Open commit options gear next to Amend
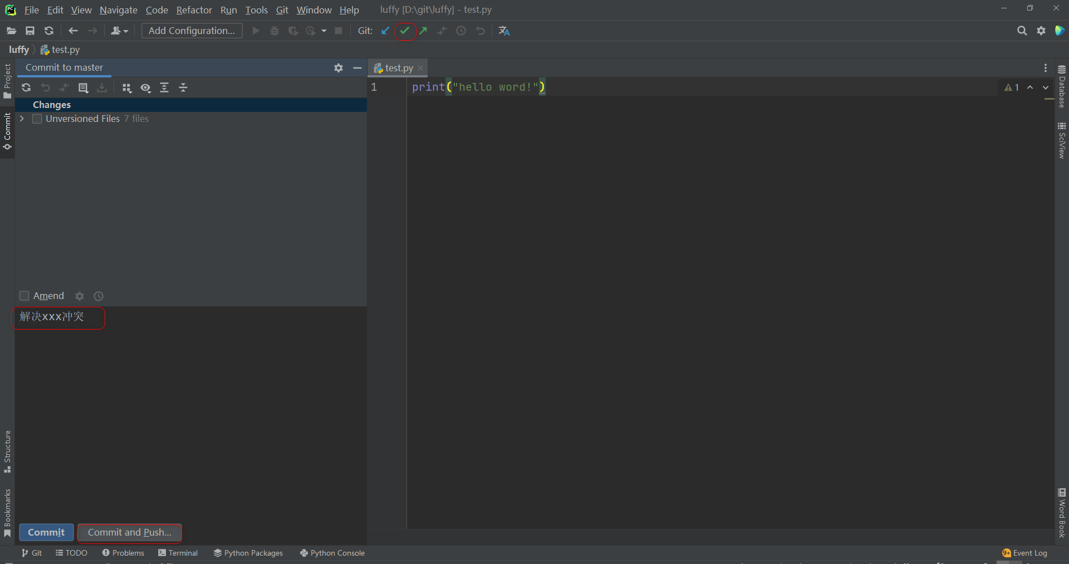Screen dimensions: 1069x564 [80, 296]
